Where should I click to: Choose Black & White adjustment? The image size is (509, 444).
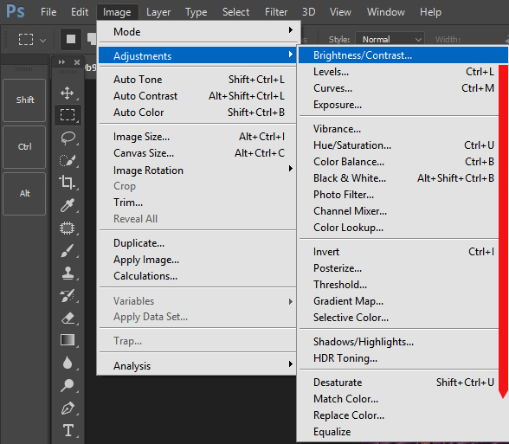click(398, 178)
